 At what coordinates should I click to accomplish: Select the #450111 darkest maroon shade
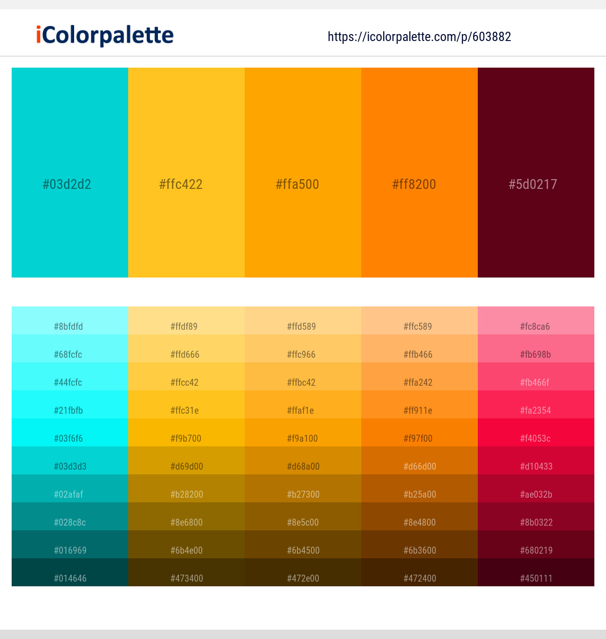[x=536, y=573]
